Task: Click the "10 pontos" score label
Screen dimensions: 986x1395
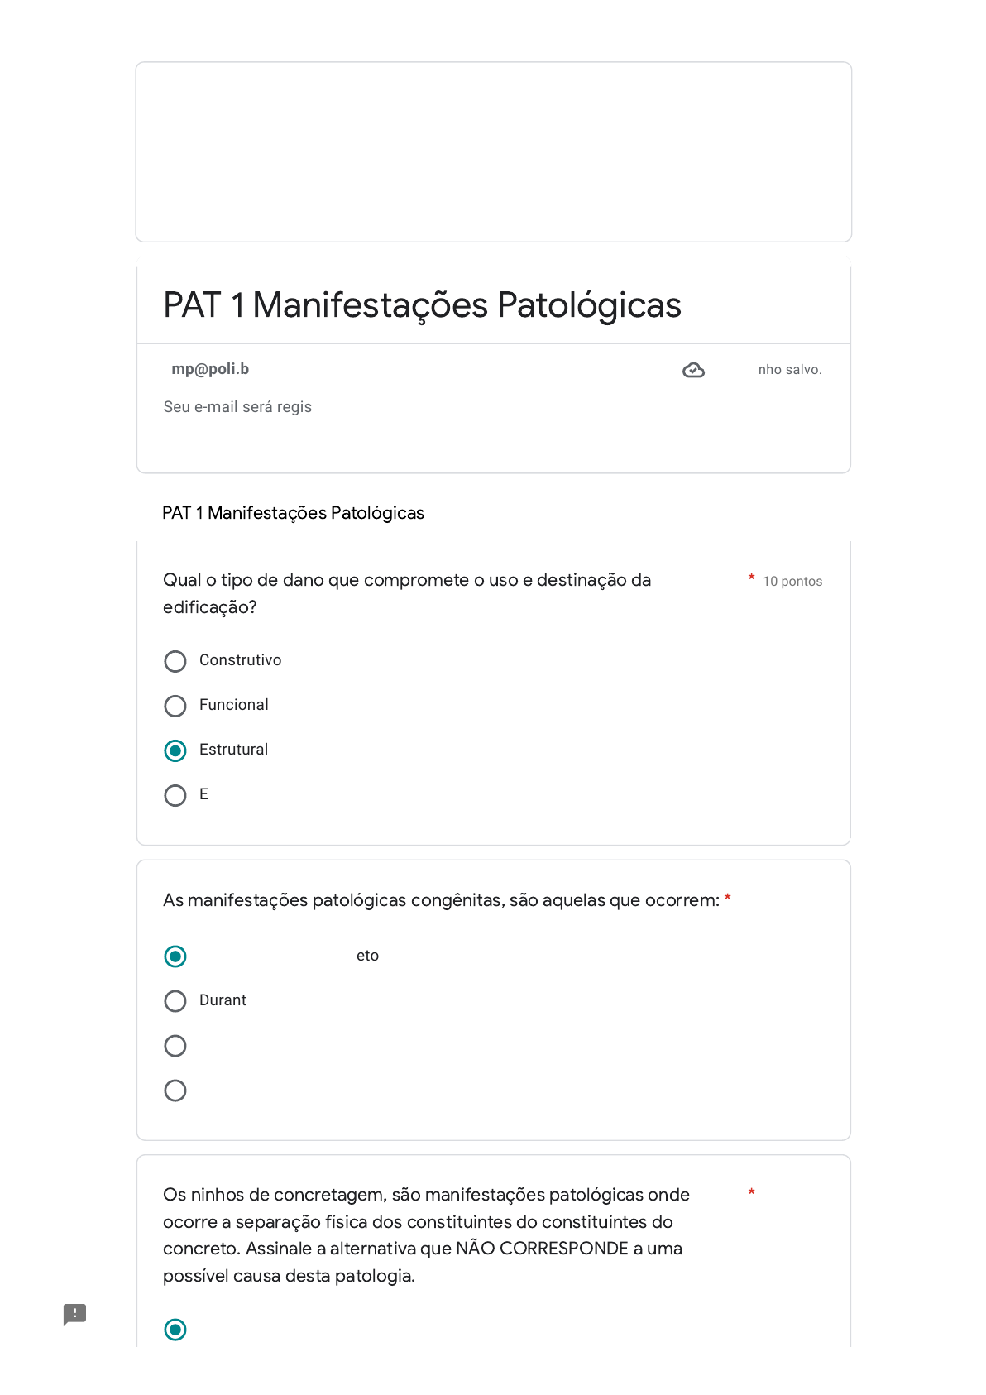Action: click(x=792, y=582)
